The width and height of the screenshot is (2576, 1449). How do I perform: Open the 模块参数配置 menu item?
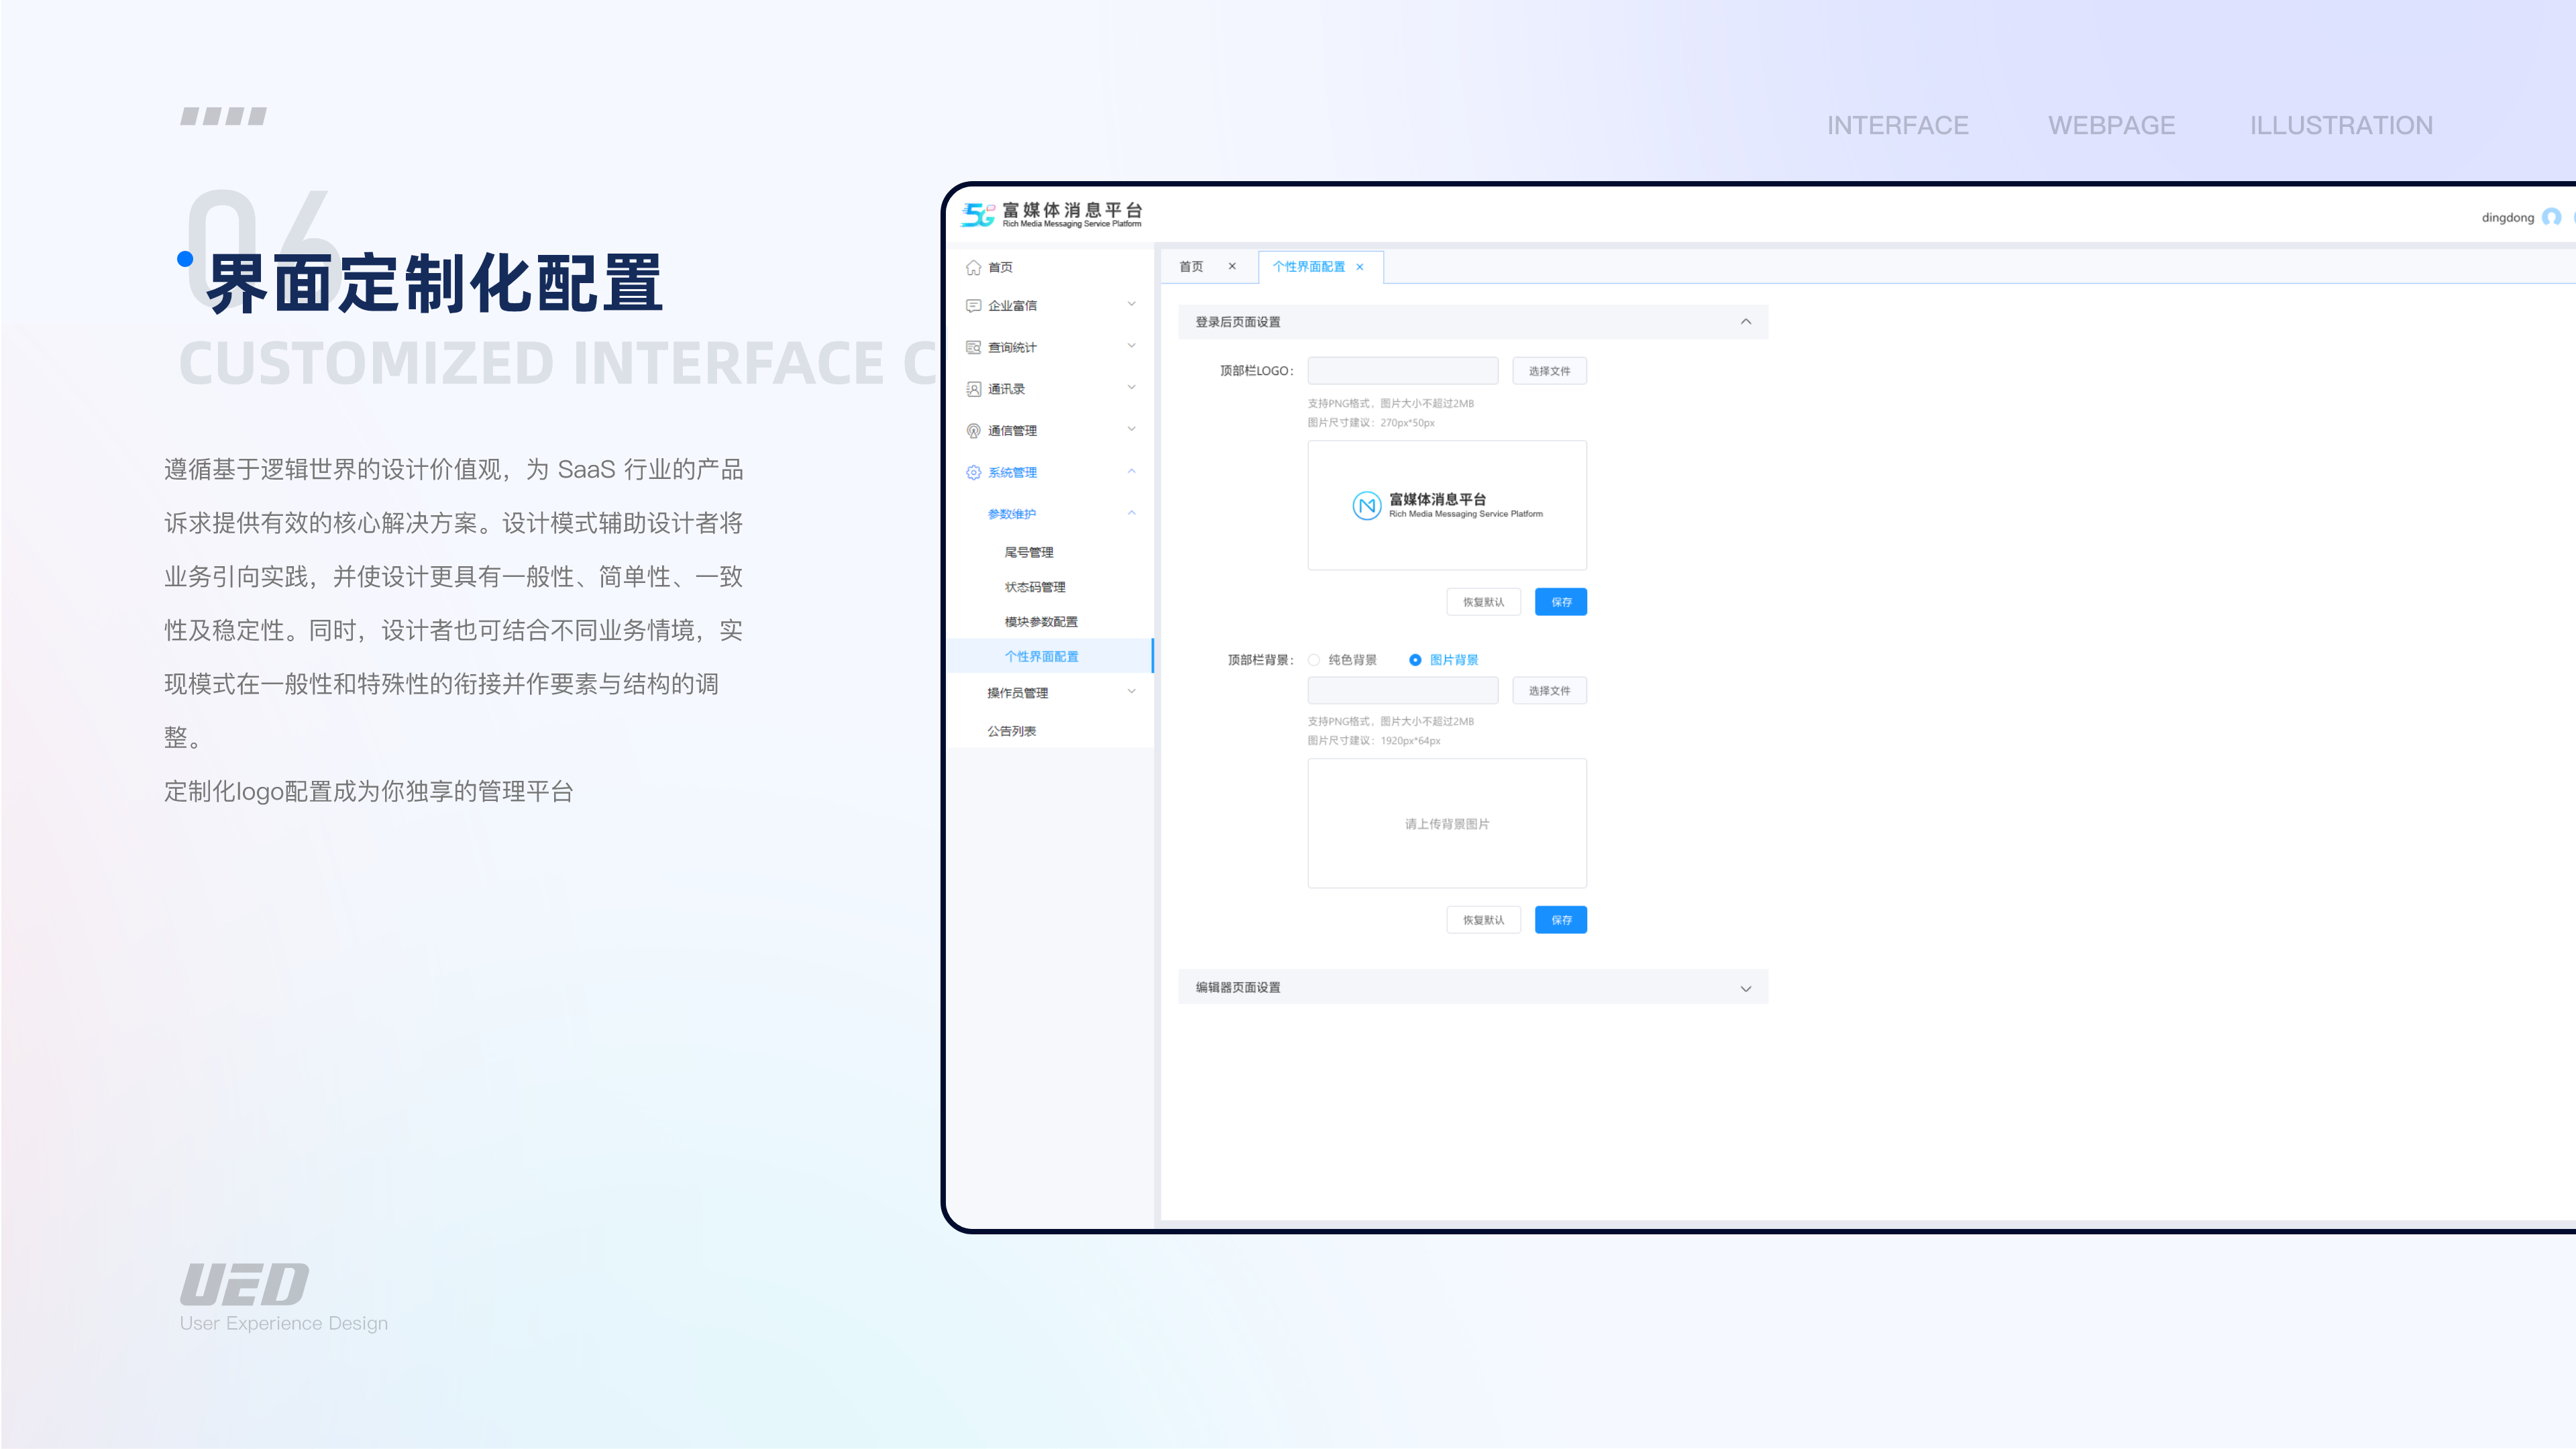coord(1040,622)
